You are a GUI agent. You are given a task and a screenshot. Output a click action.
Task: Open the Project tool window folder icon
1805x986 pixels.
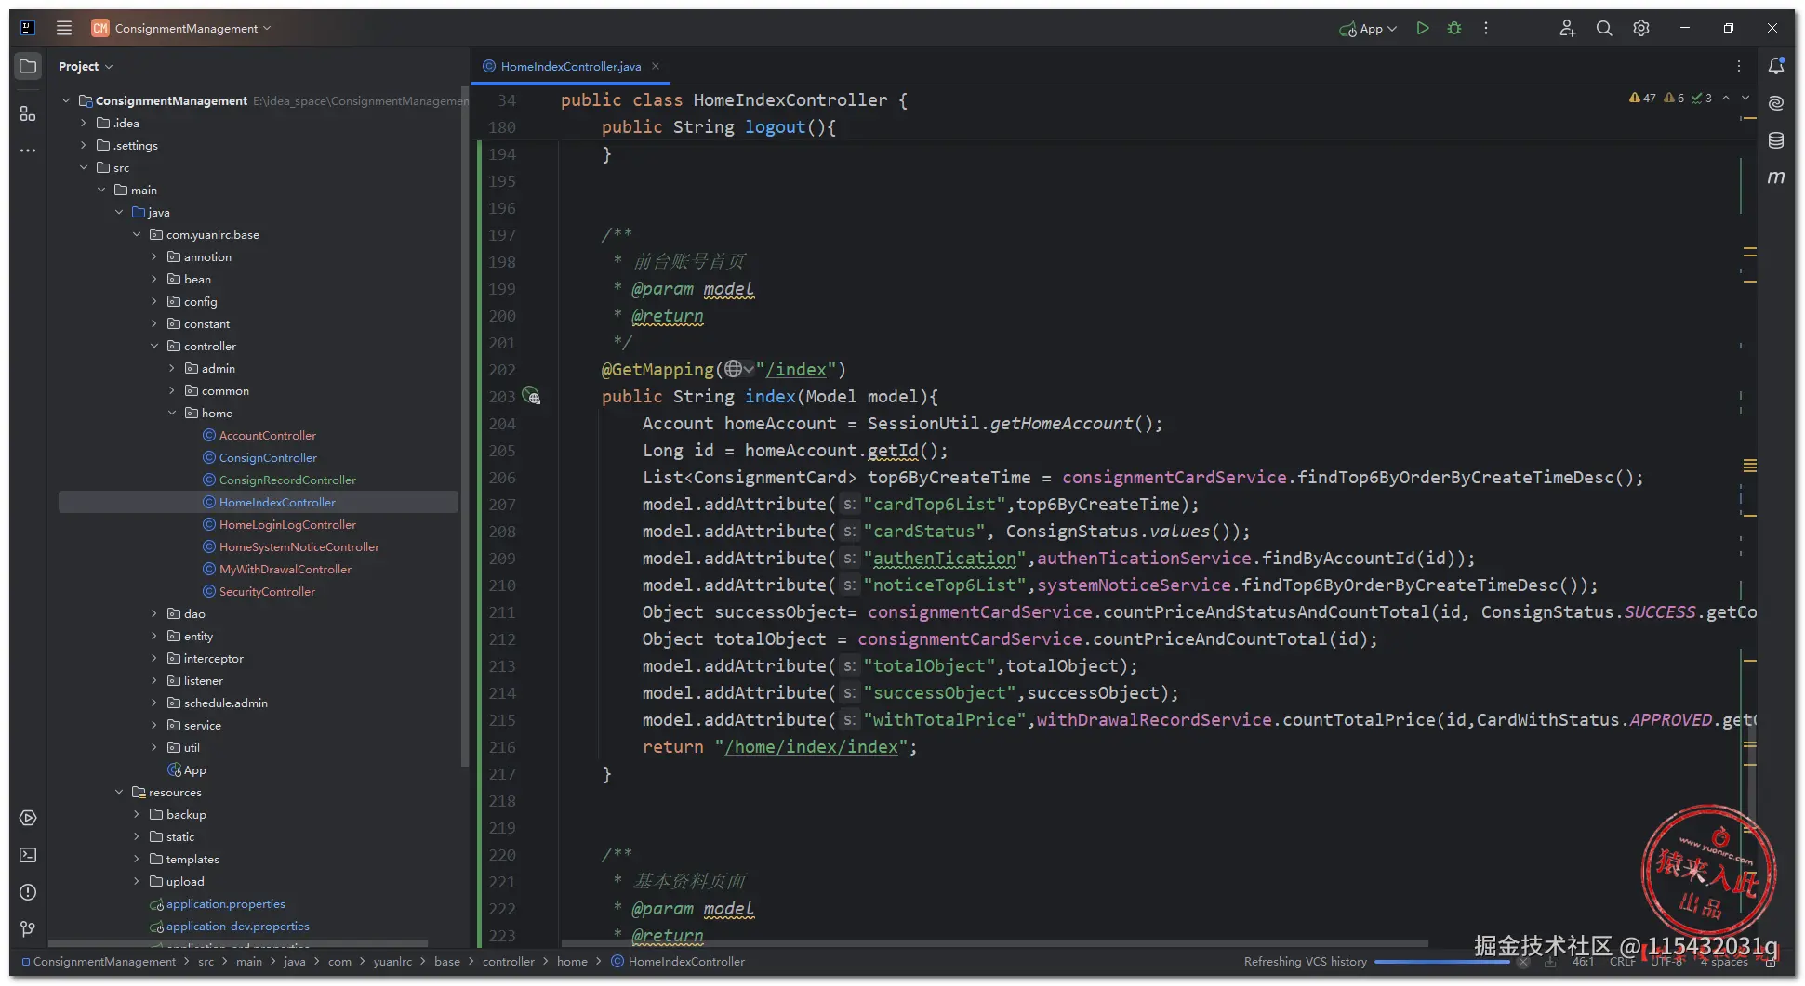(x=28, y=66)
